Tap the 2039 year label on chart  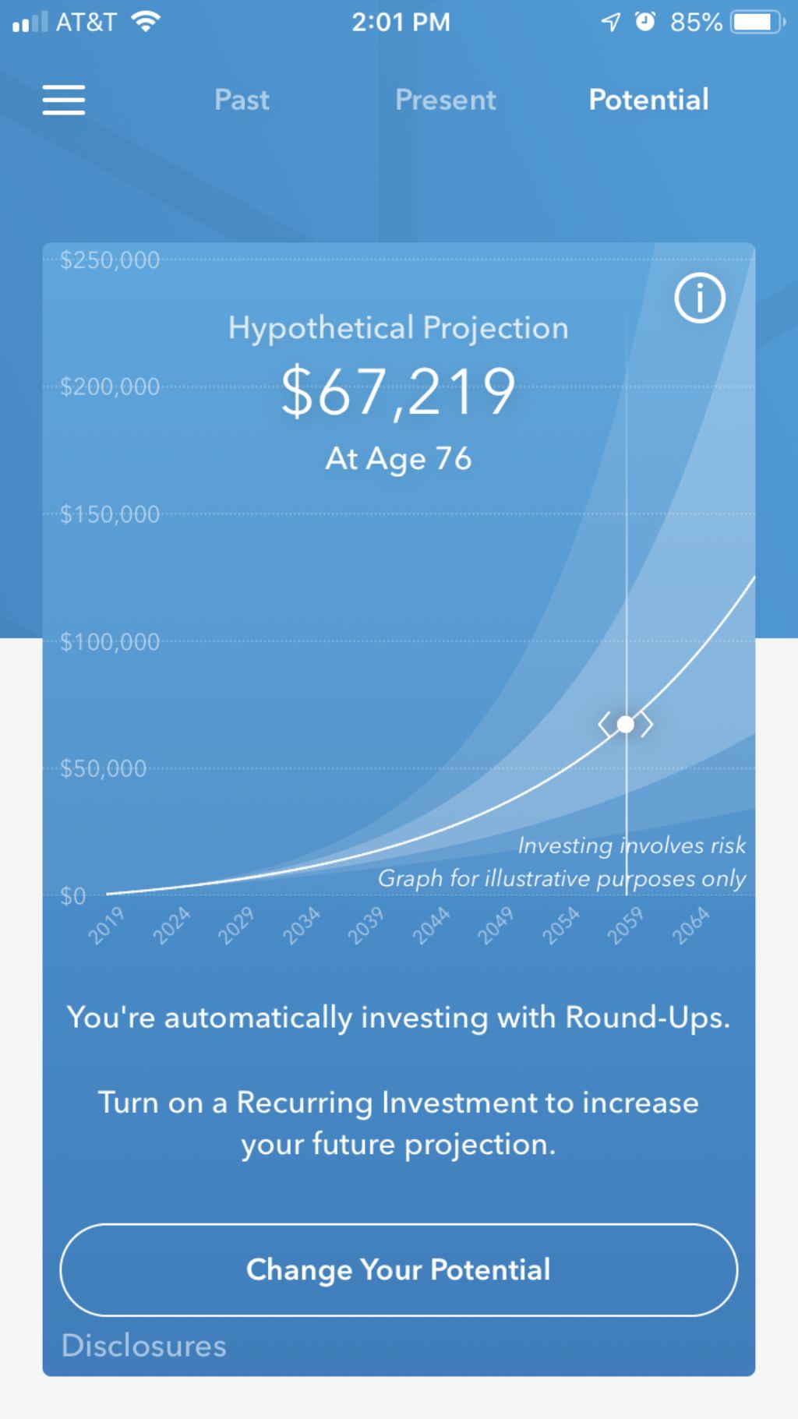365,925
